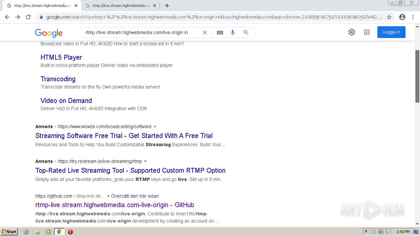Go to the Google logo homepage
The image size is (420, 236).
click(x=49, y=33)
